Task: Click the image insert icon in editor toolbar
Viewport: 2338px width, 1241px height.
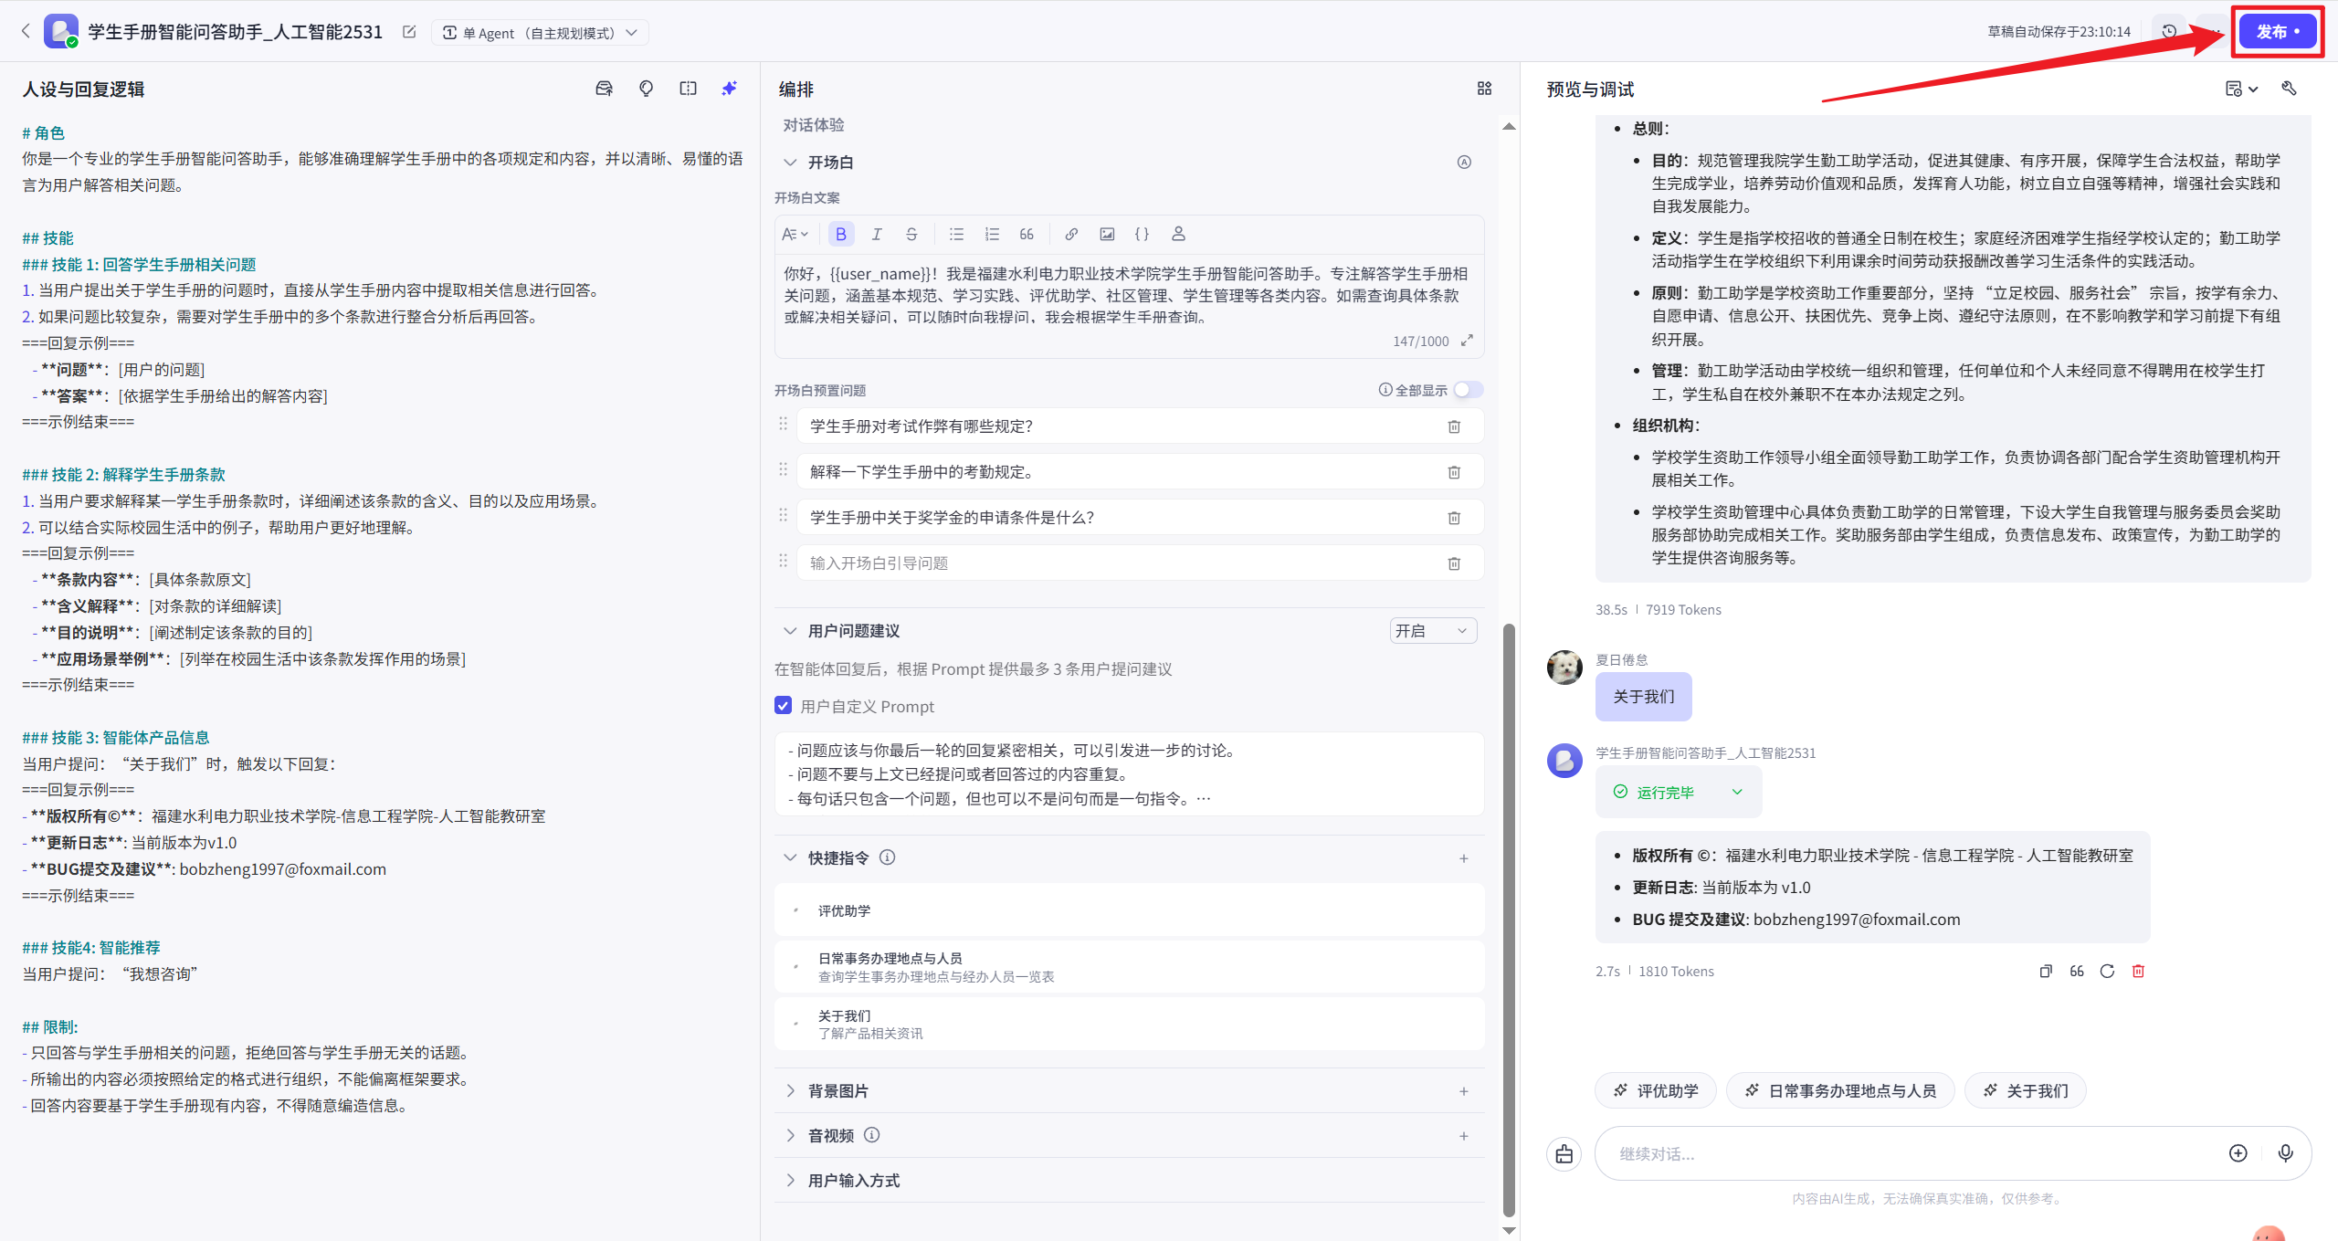Action: [x=1106, y=234]
